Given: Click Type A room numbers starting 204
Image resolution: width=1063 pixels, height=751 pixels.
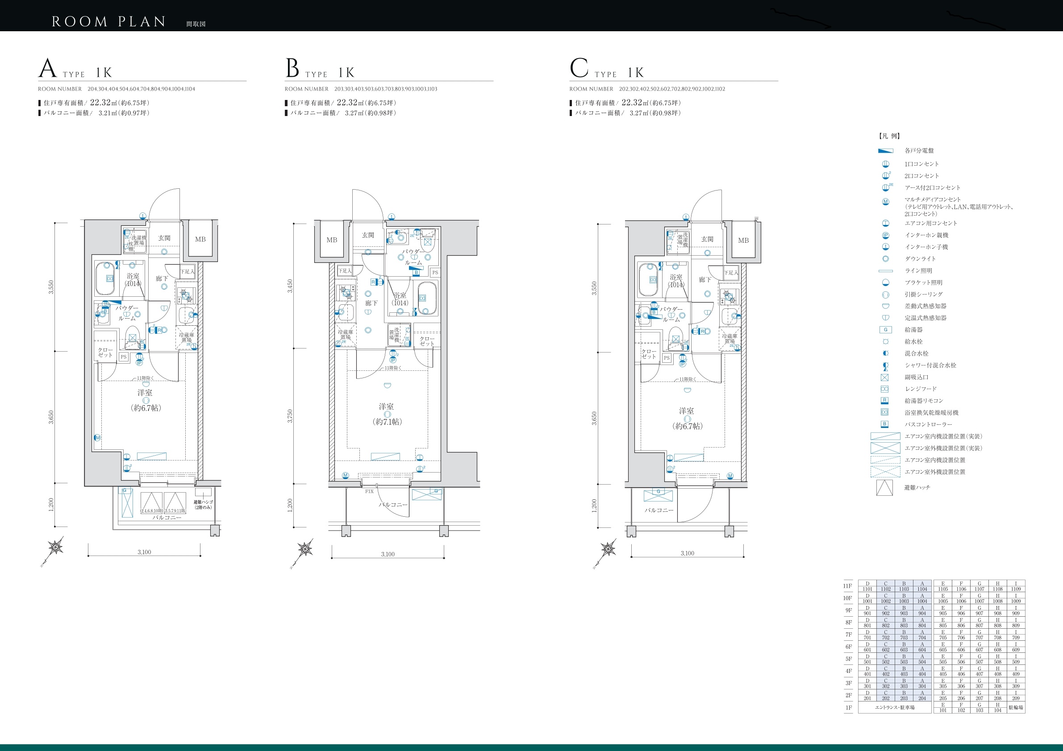Looking at the screenshot, I should (141, 89).
